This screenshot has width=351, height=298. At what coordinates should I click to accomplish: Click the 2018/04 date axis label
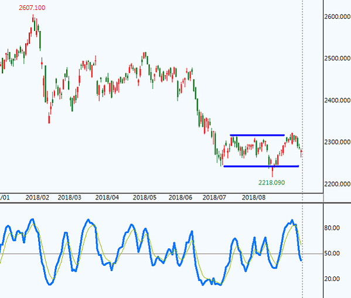coord(107,197)
